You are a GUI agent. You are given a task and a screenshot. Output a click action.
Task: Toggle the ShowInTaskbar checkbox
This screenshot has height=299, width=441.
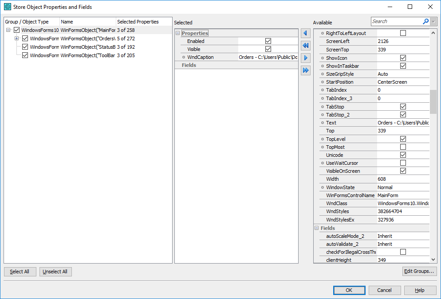(x=403, y=66)
